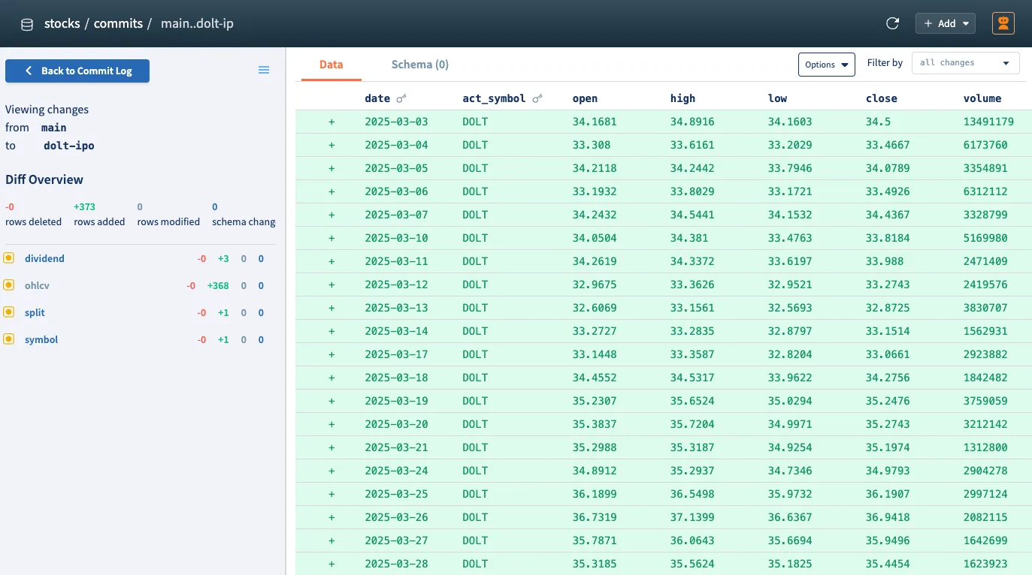The image size is (1032, 575).
Task: Click open value 33.1448
Action: [x=595, y=354]
